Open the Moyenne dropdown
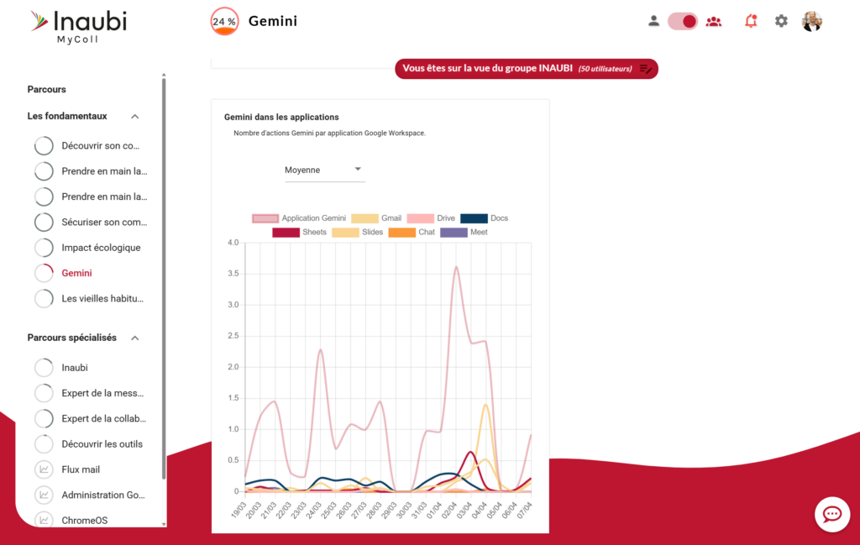Screen dimensions: 860x545 click(x=324, y=170)
